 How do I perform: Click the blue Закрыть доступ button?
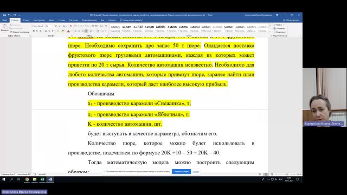point(181,171)
